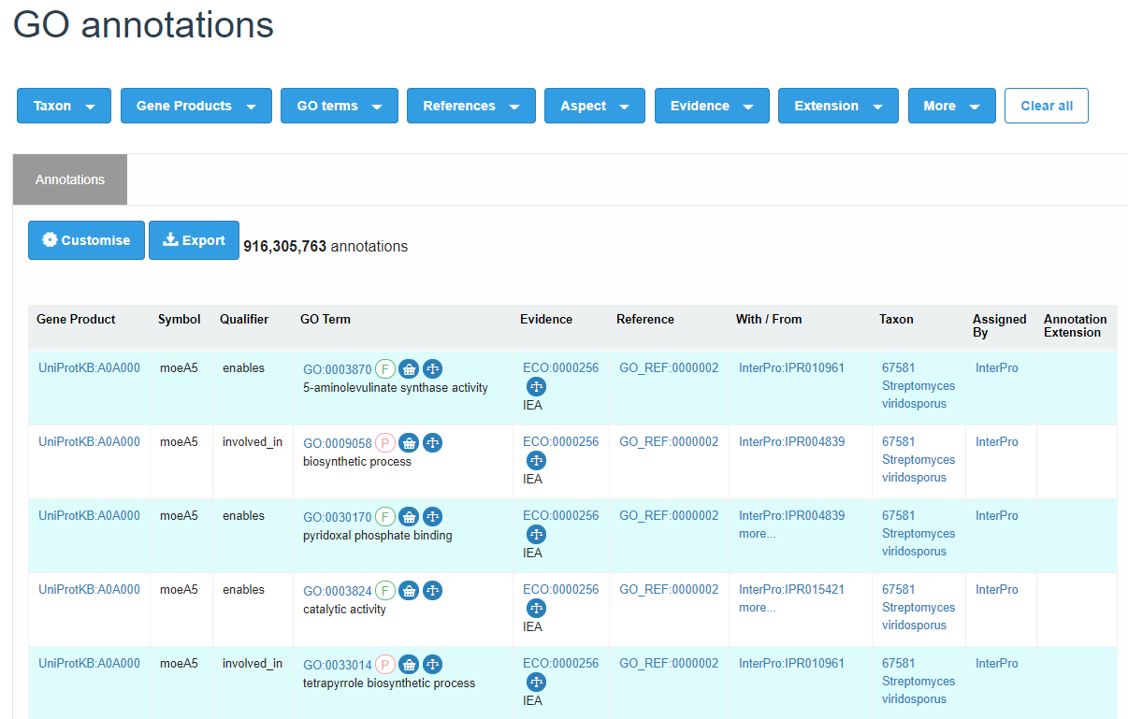Open ancestor chart icon for GO:0003824
1128x719 pixels.
(x=432, y=590)
